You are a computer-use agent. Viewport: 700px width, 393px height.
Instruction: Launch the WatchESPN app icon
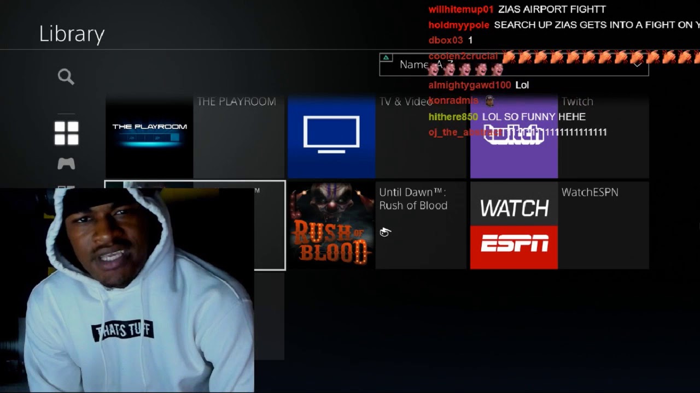tap(514, 225)
